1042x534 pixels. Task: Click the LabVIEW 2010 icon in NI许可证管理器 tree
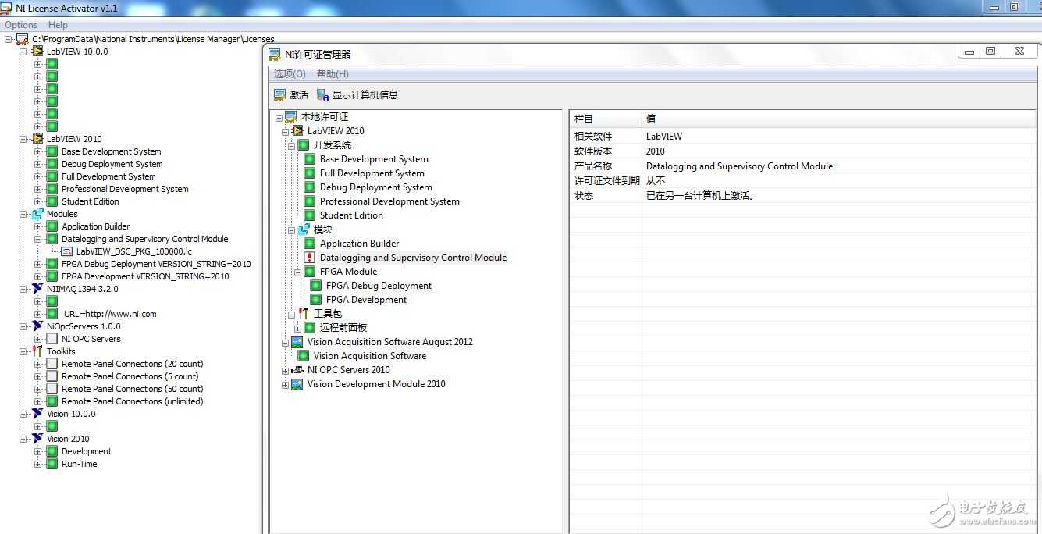coord(297,131)
